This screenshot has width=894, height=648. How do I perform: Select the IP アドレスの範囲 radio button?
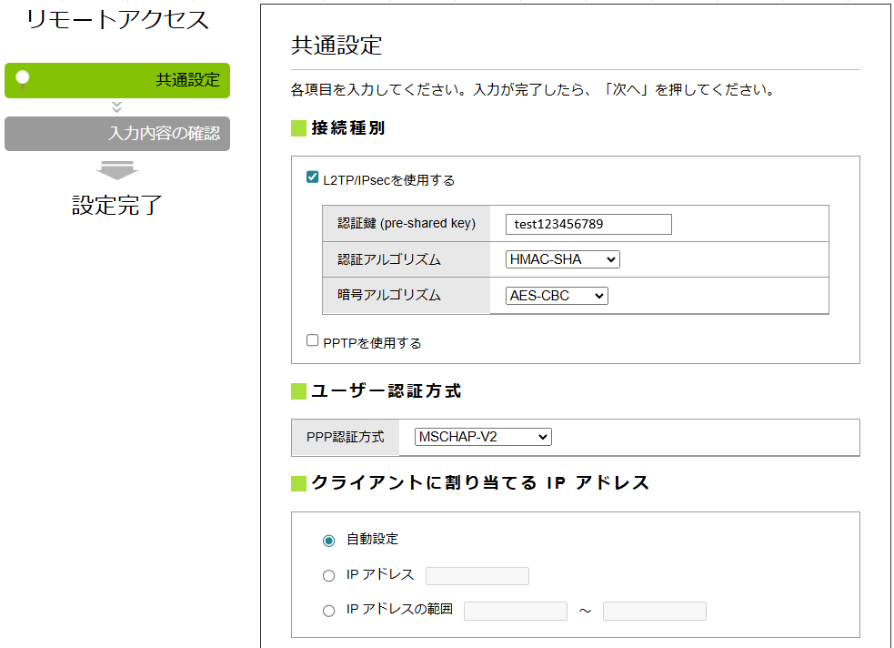329,611
